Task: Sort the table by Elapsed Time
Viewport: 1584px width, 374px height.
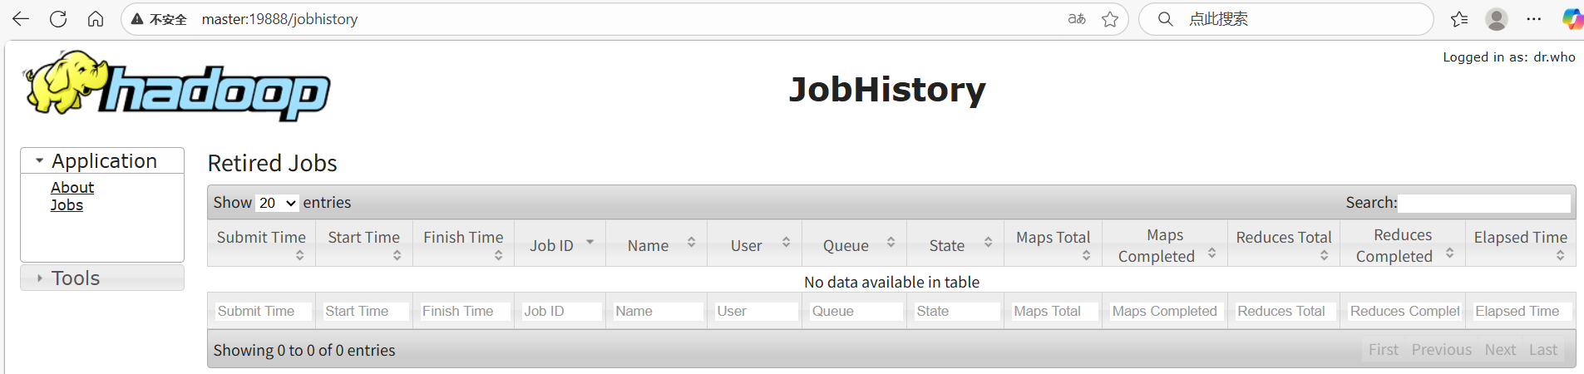Action: pos(1521,244)
